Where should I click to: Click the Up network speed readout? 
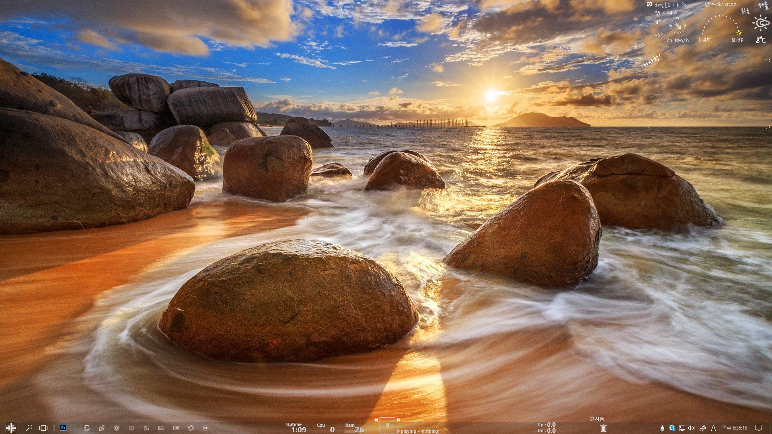[x=546, y=425]
